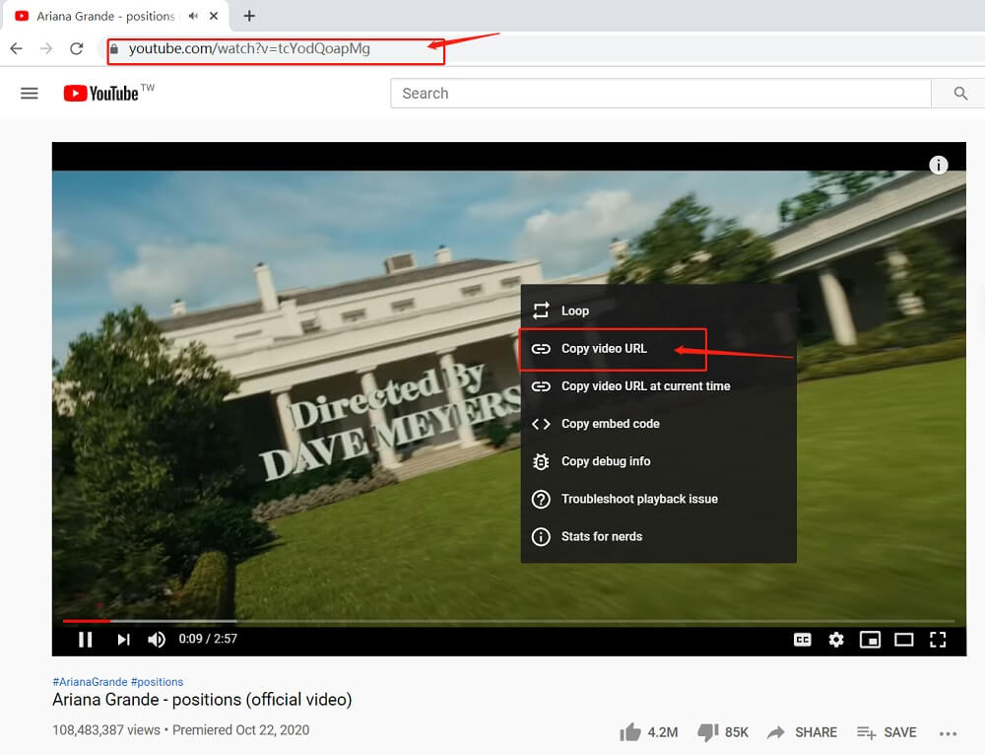Image resolution: width=985 pixels, height=755 pixels.
Task: Open the YouTube hamburger guide menu
Action: point(30,94)
